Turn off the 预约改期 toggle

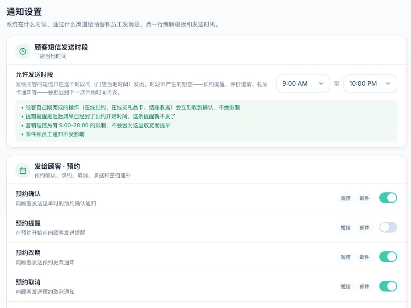[388, 257]
